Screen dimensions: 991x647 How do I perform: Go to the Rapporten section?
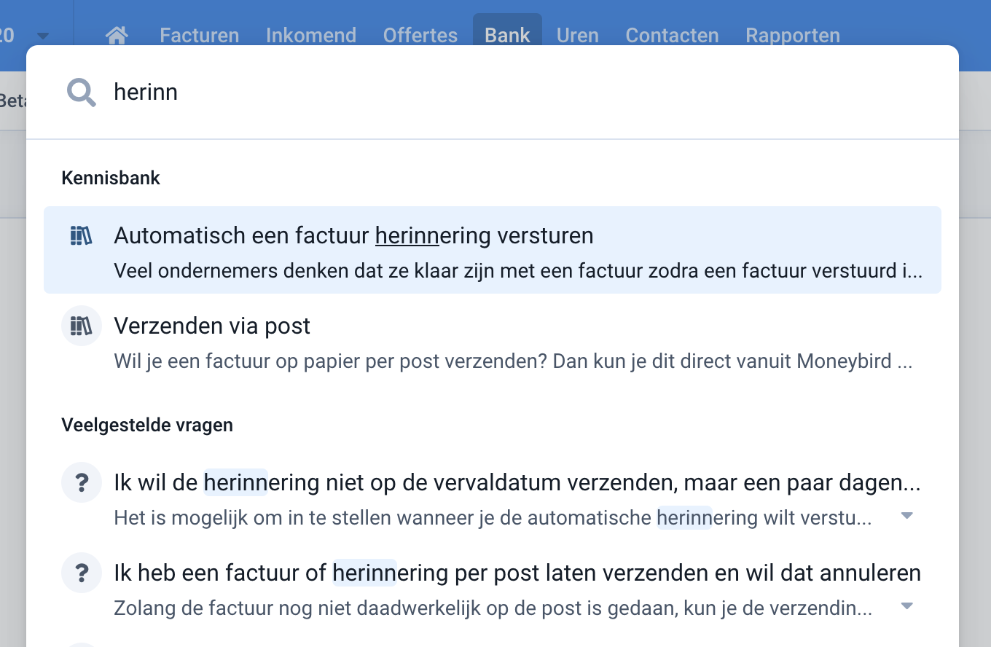(792, 34)
